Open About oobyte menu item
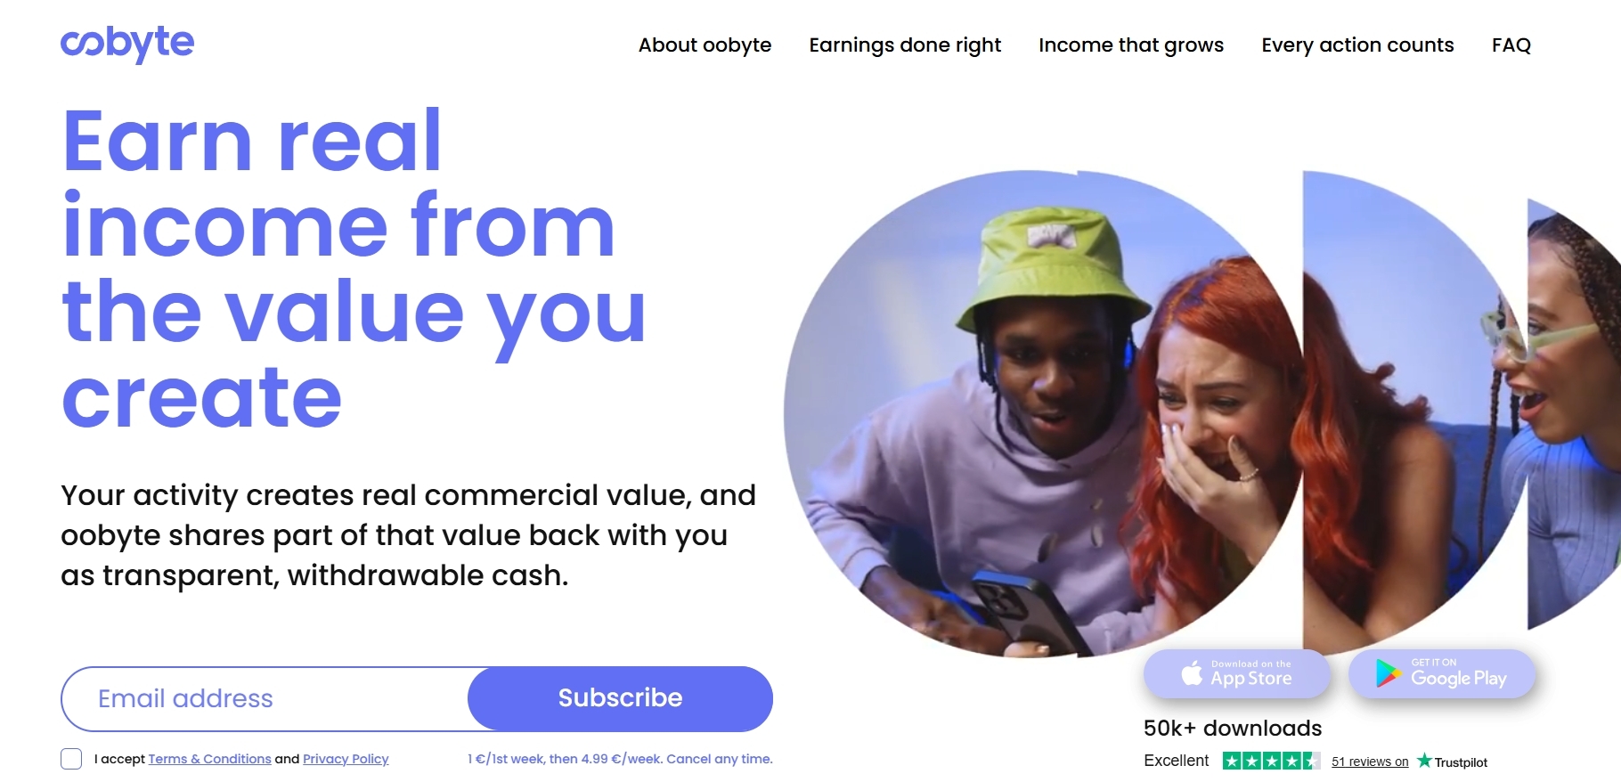Image resolution: width=1621 pixels, height=782 pixels. click(705, 45)
